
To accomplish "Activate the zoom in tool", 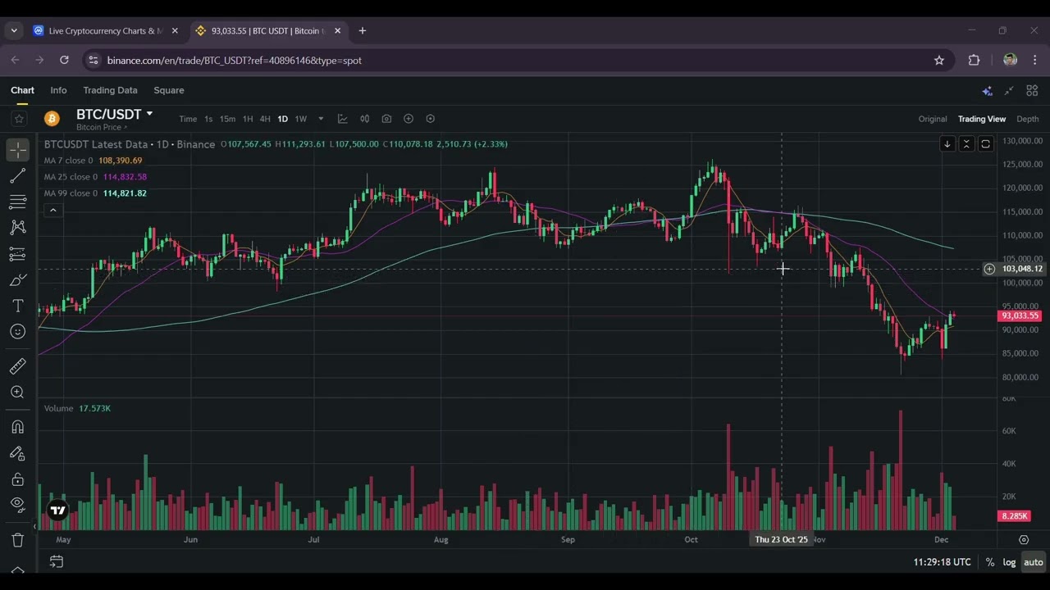I will [17, 393].
